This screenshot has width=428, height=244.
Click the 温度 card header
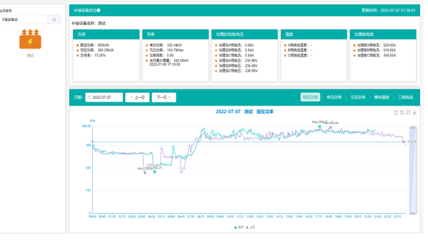point(314,34)
